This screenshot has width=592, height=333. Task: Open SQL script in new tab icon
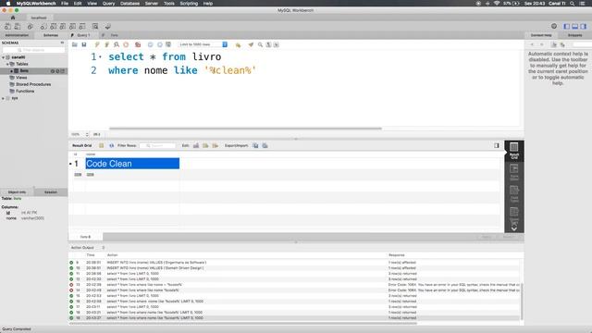pyautogui.click(x=18, y=27)
